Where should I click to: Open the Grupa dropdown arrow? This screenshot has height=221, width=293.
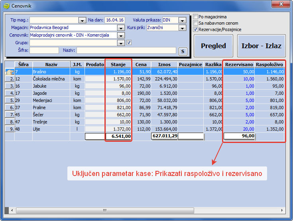coord(121,43)
